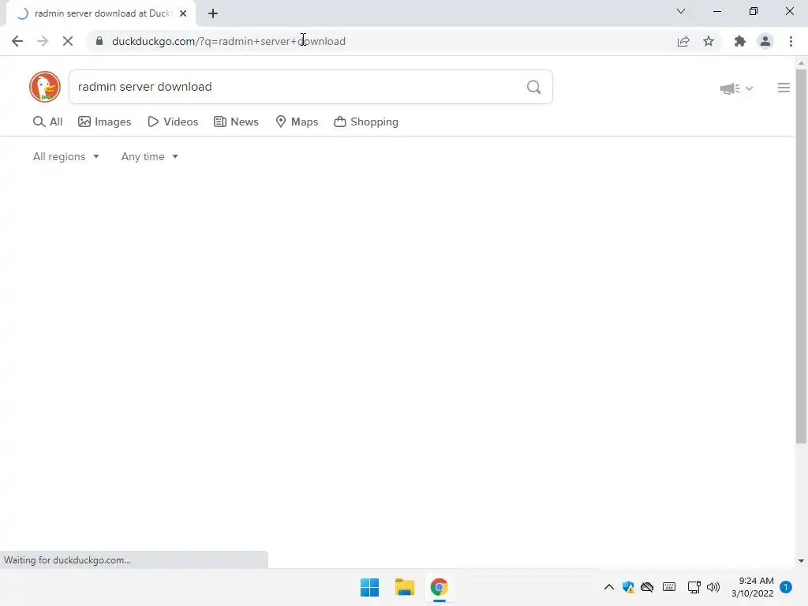Image resolution: width=808 pixels, height=606 pixels.
Task: Switch to News results
Action: click(236, 122)
